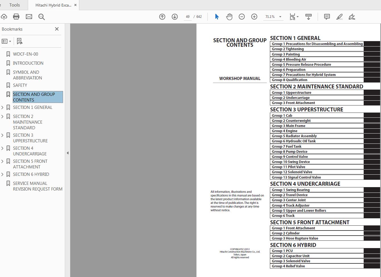
Task: Click bookmark icon beside WDCF-EN-00
Action: 8,54
